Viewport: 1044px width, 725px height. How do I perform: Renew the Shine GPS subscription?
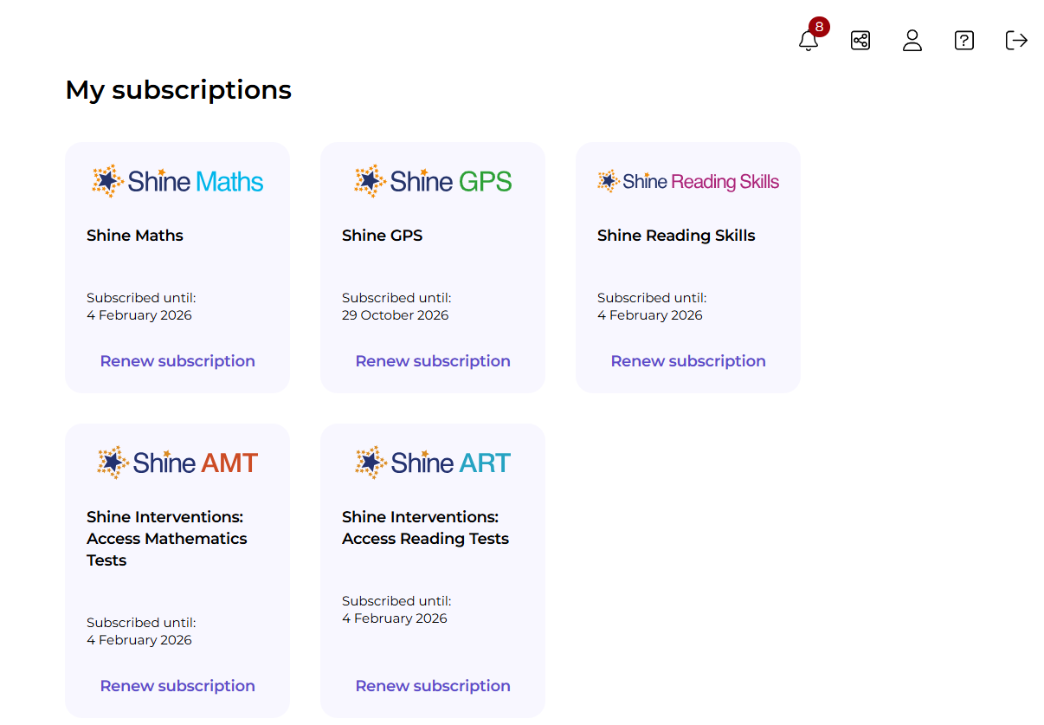(433, 361)
